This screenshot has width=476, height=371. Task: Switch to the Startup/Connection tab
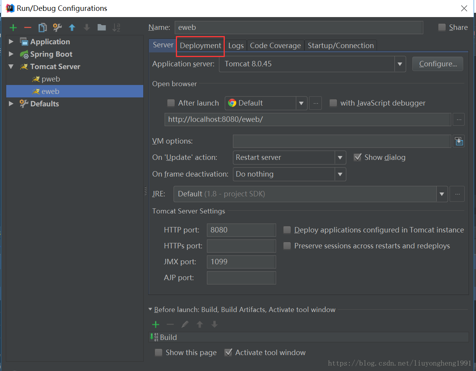coord(340,45)
